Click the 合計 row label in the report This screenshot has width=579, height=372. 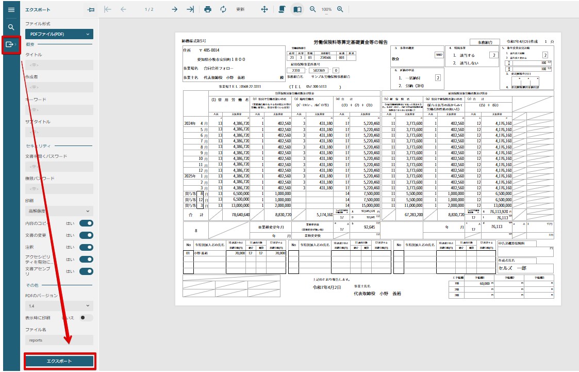pos(196,215)
